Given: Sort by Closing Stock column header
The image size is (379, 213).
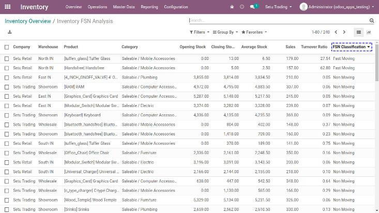Looking at the screenshot, I should click(223, 47).
